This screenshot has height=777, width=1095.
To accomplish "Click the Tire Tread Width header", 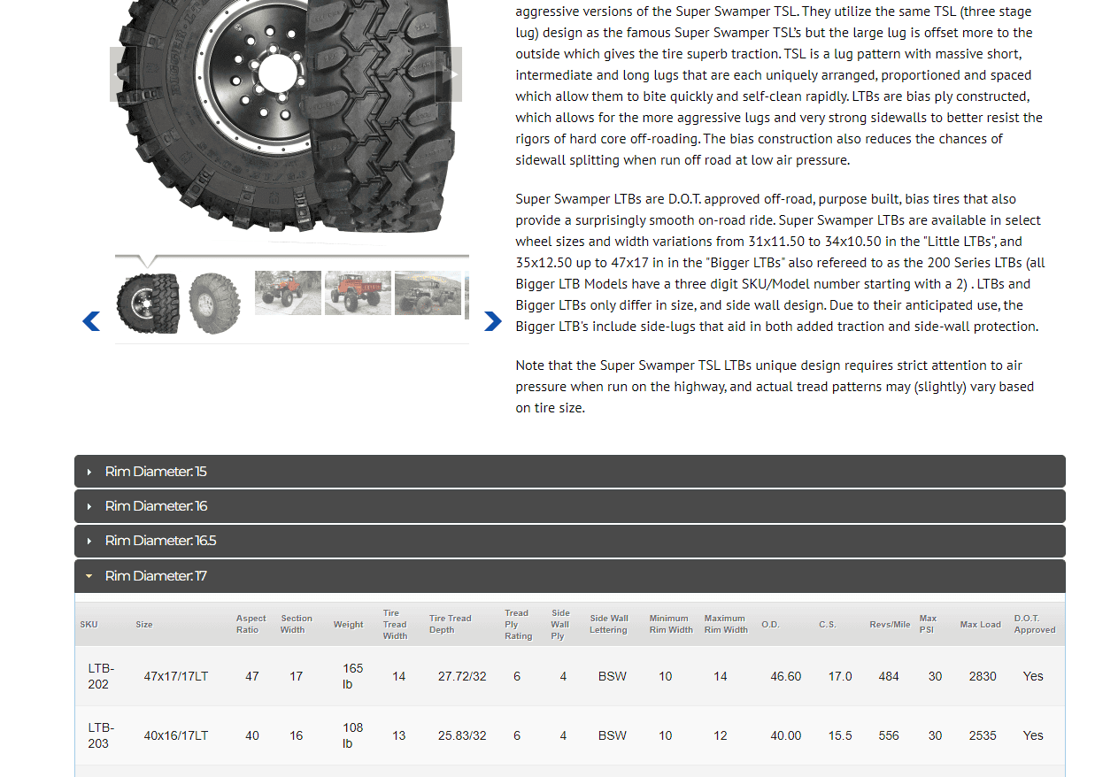I will (x=395, y=624).
